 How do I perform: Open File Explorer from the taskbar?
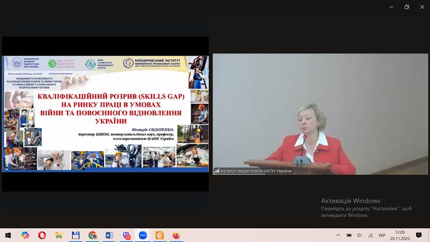[58, 235]
